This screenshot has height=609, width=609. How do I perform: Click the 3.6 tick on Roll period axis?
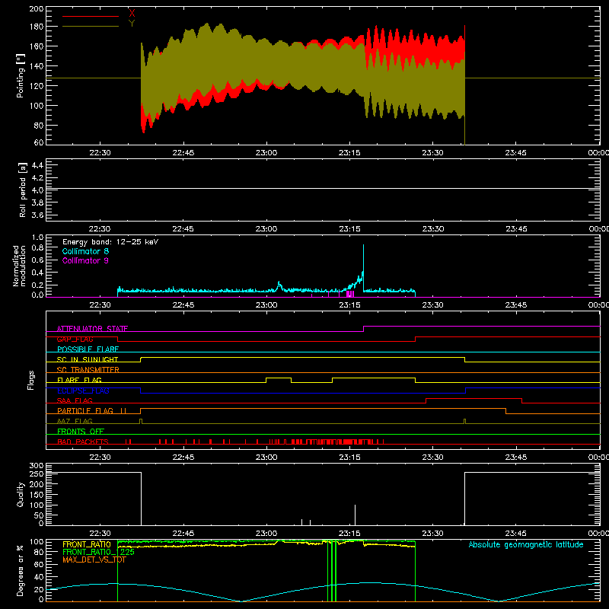[37, 215]
